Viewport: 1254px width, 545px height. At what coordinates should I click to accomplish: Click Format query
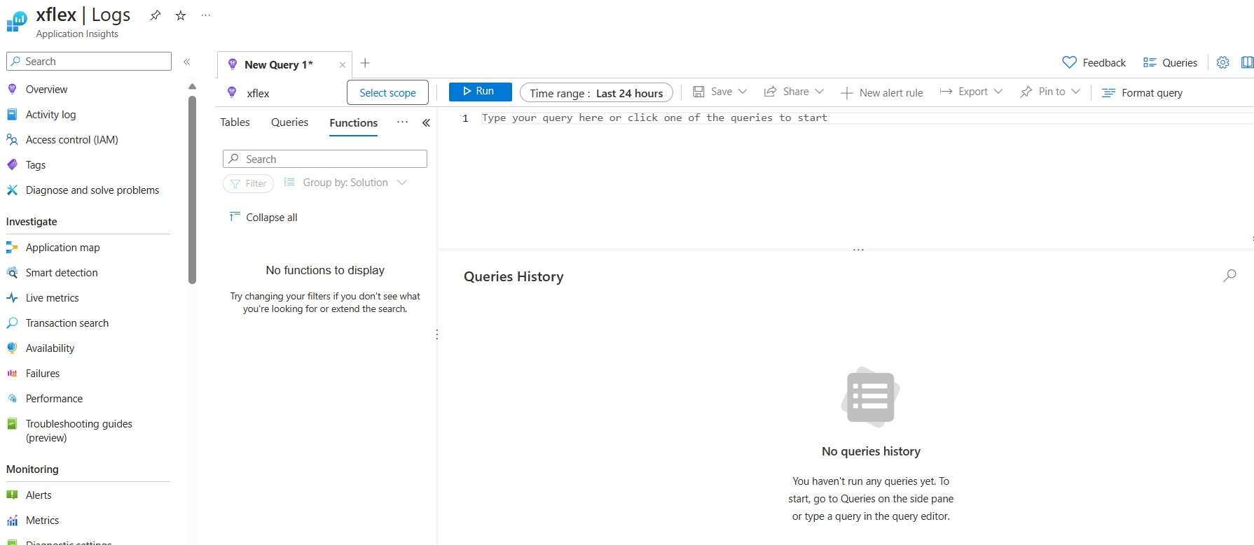[x=1143, y=92]
